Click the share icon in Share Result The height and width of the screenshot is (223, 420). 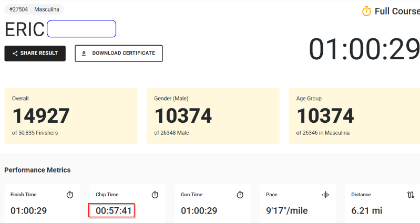[15, 54]
